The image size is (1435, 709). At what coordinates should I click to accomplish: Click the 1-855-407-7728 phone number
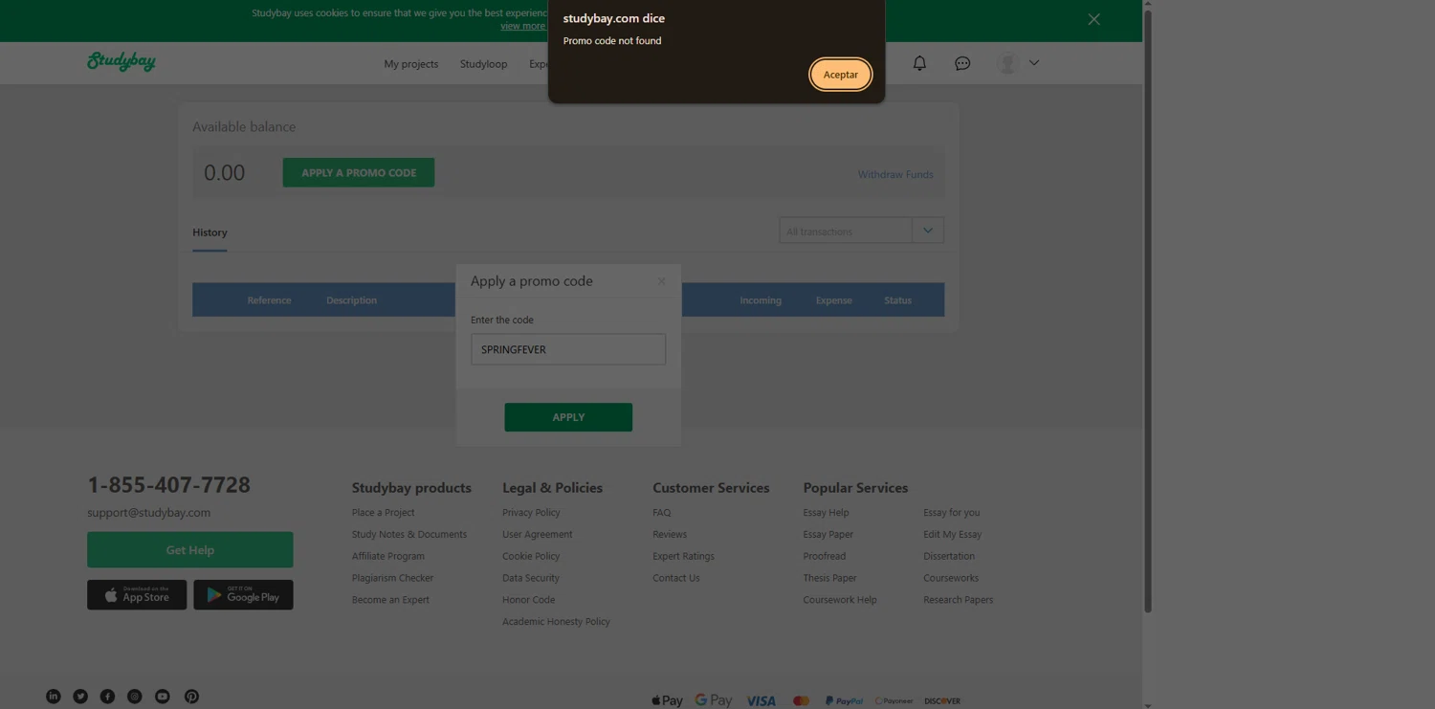(168, 484)
